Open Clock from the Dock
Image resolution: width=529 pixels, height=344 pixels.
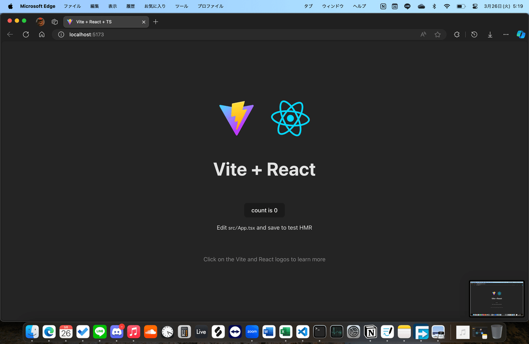pyautogui.click(x=168, y=332)
